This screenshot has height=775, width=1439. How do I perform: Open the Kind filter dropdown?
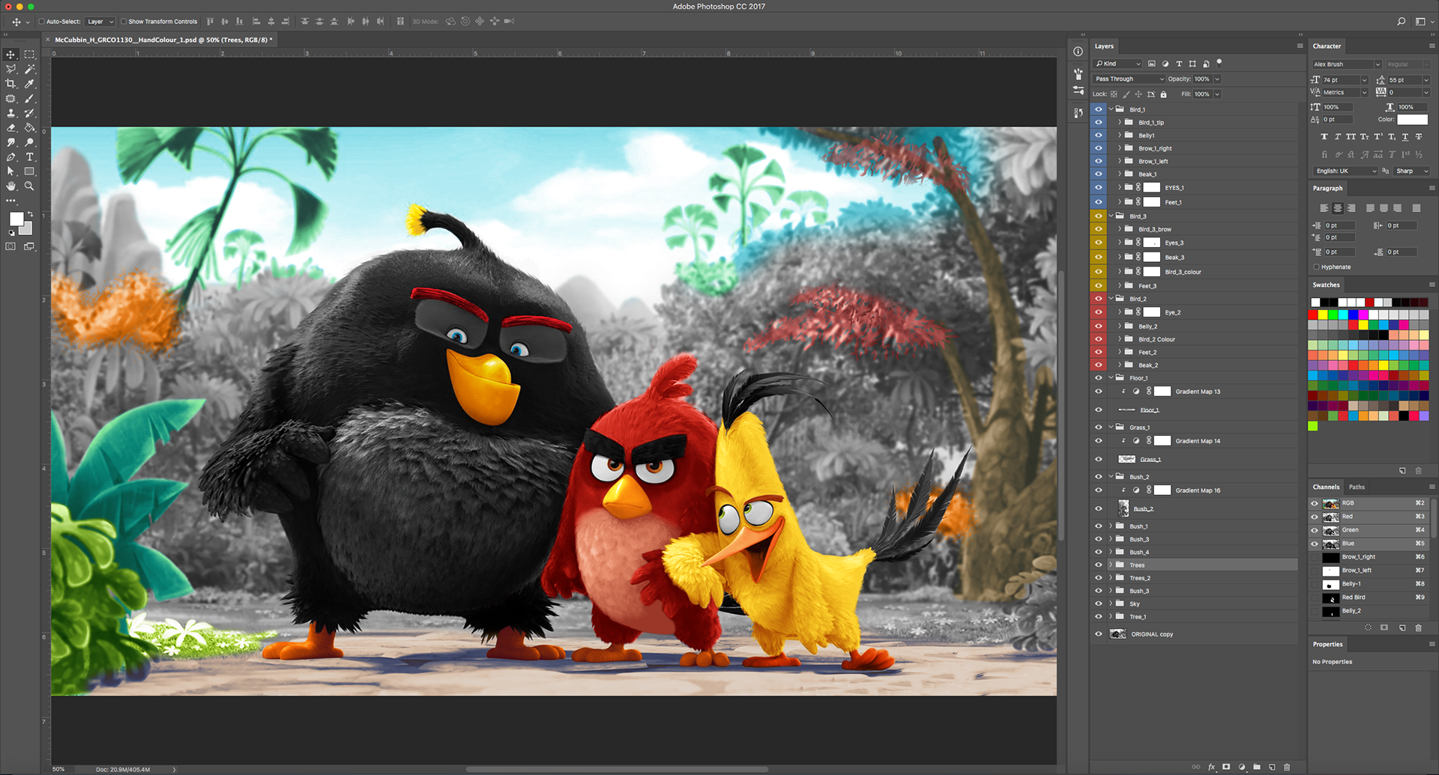pos(1117,64)
